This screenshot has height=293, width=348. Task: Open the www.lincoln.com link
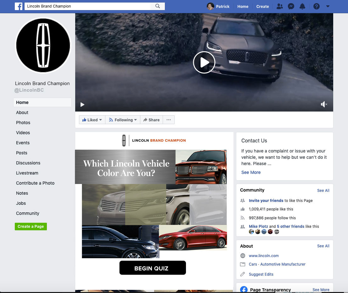264,256
